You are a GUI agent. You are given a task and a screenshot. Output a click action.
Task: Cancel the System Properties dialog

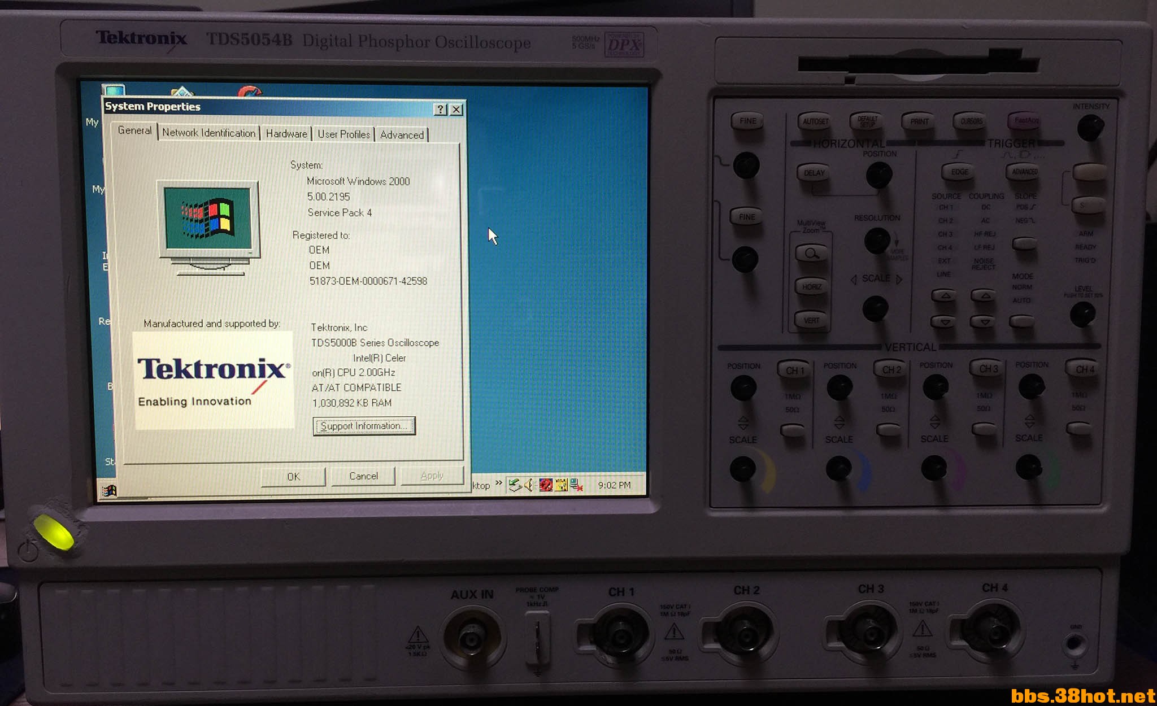363,476
